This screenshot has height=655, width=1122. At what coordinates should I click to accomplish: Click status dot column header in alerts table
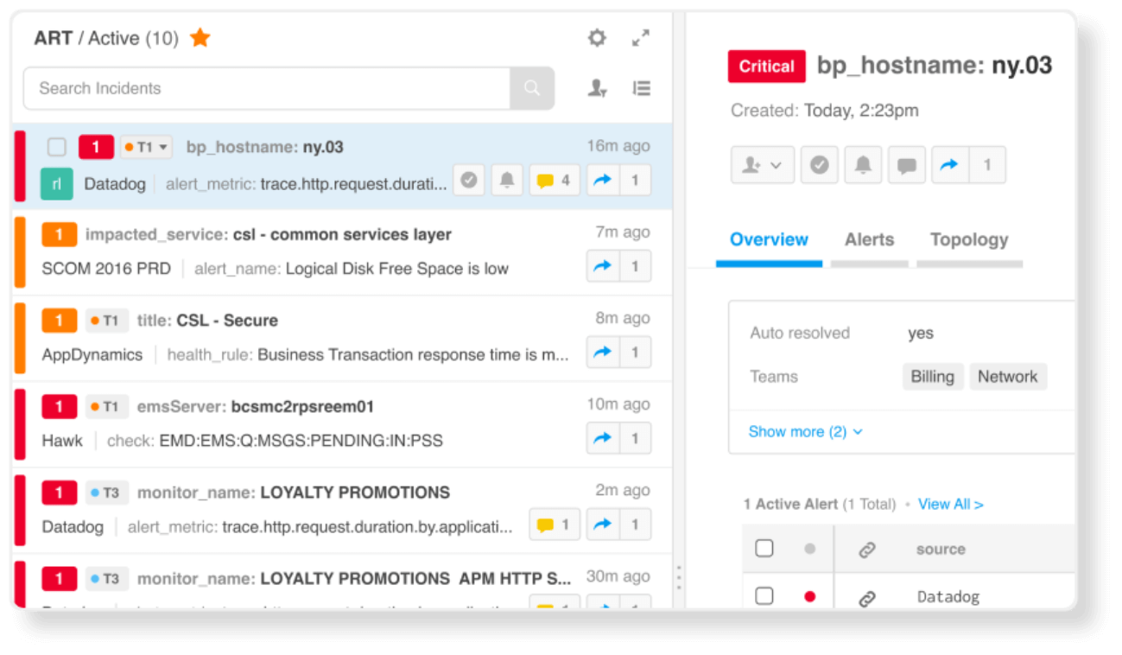[x=809, y=549]
